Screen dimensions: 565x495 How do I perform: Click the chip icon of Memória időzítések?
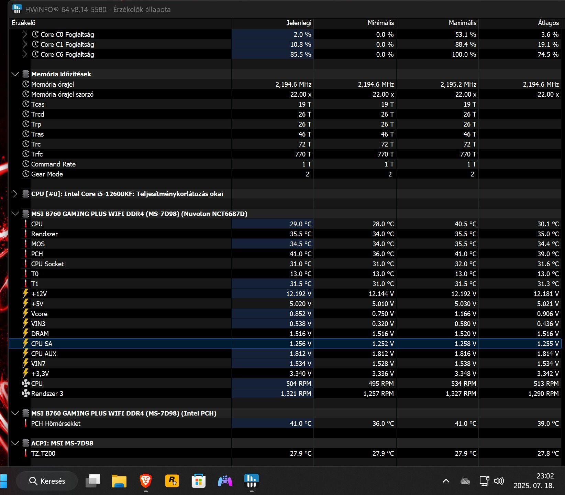(25, 74)
